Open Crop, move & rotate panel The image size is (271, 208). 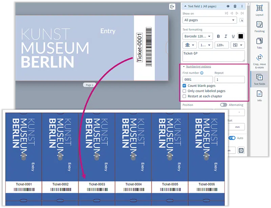pos(259,62)
